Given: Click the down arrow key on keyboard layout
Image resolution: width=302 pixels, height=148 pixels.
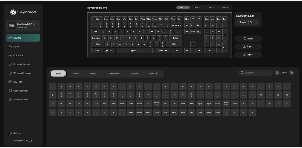Looking at the screenshot, I should click(x=193, y=51).
